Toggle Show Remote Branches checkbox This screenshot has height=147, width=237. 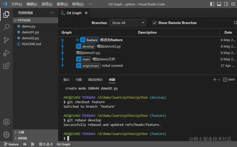pyautogui.click(x=155, y=23)
